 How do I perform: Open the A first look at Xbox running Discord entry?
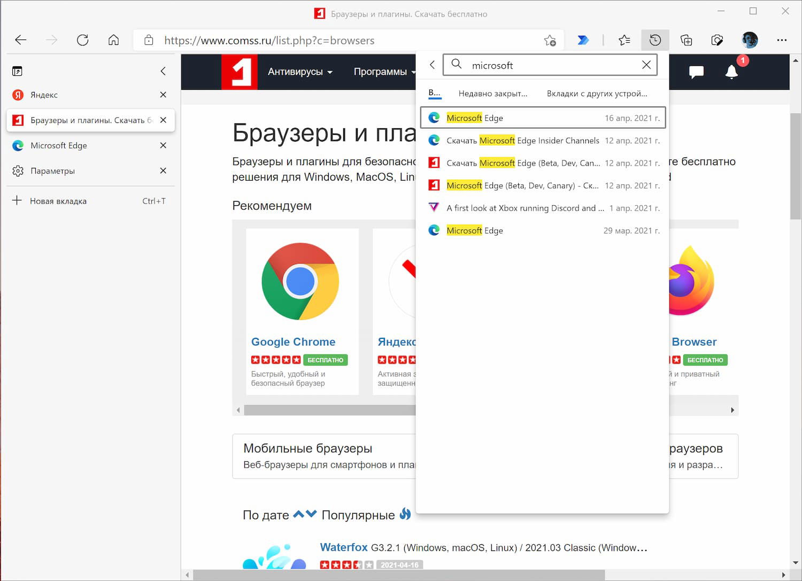tap(543, 208)
